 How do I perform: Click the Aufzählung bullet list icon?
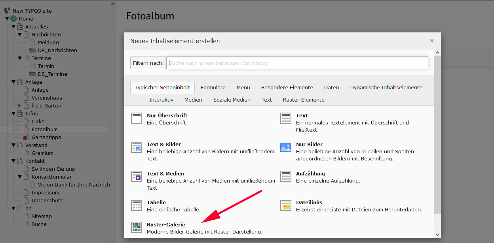(286, 176)
